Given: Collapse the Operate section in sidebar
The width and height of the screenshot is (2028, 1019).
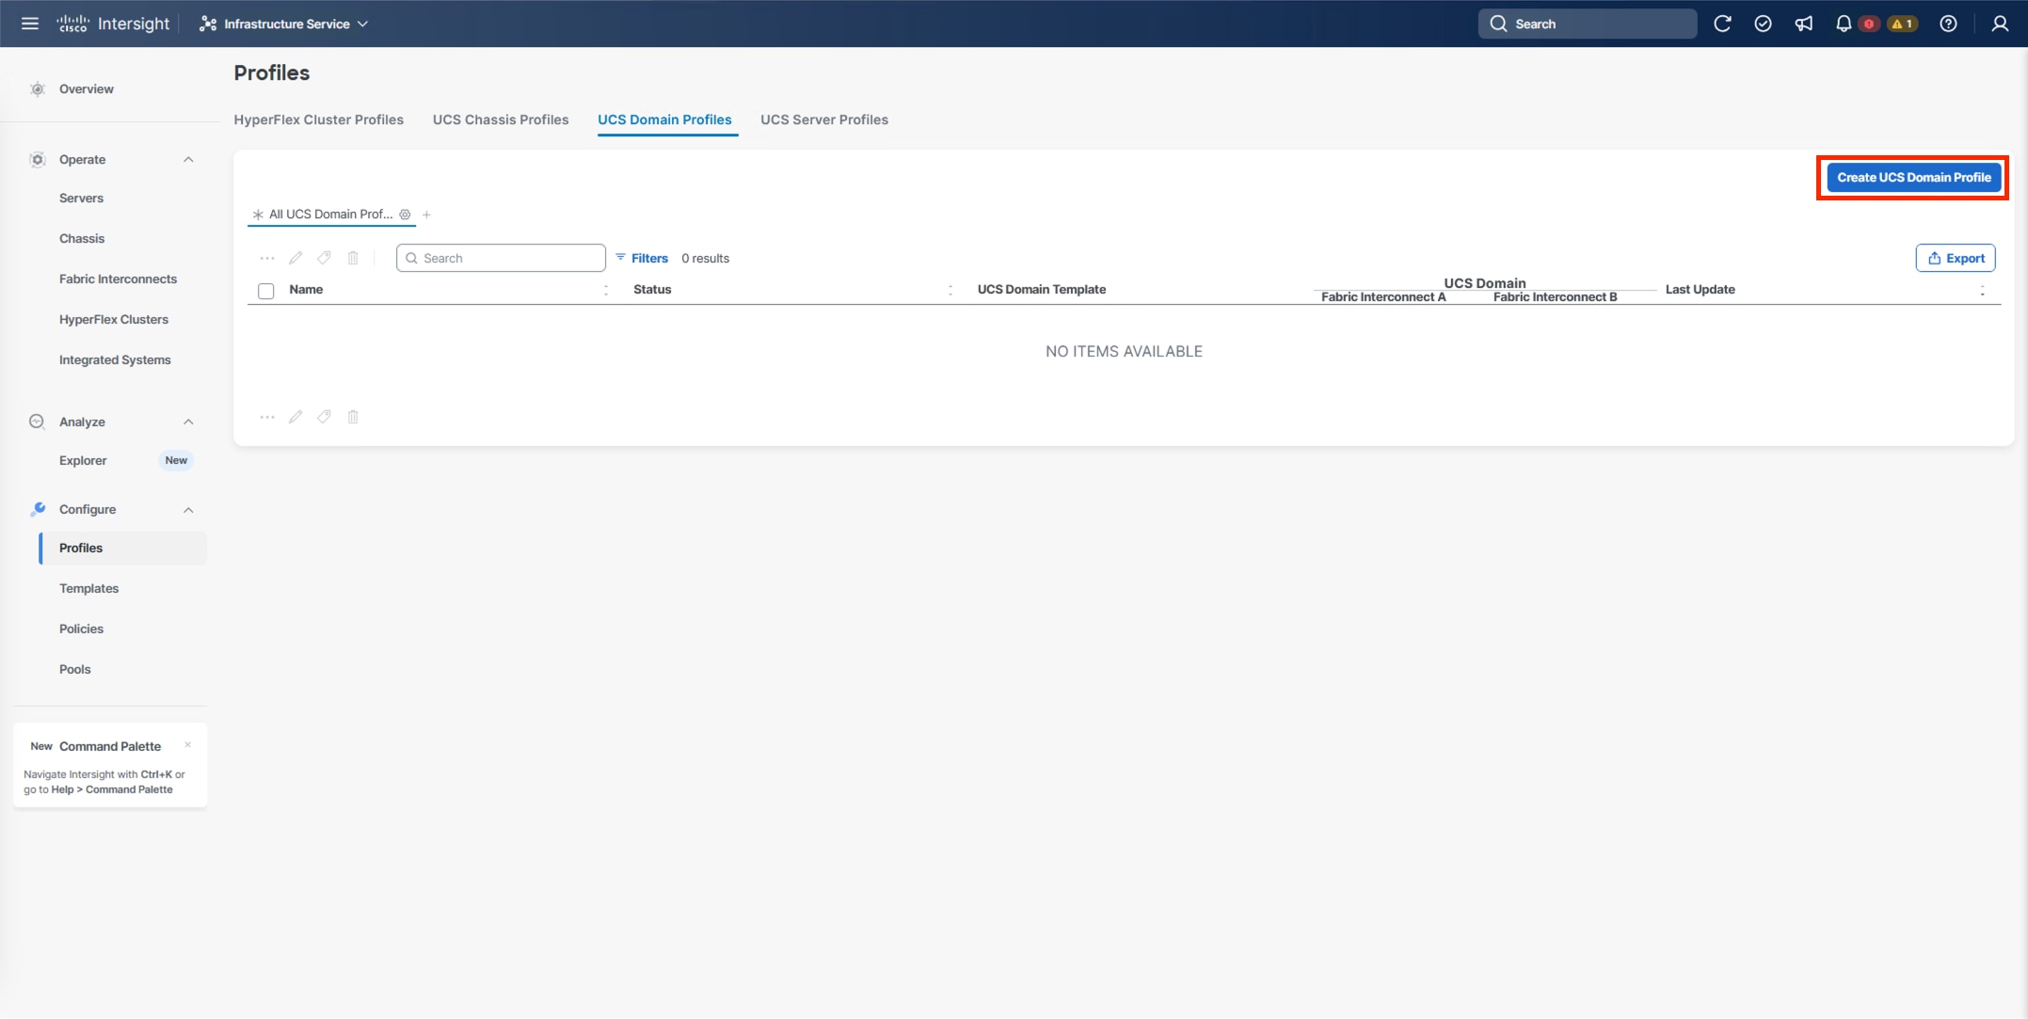Looking at the screenshot, I should pos(187,159).
